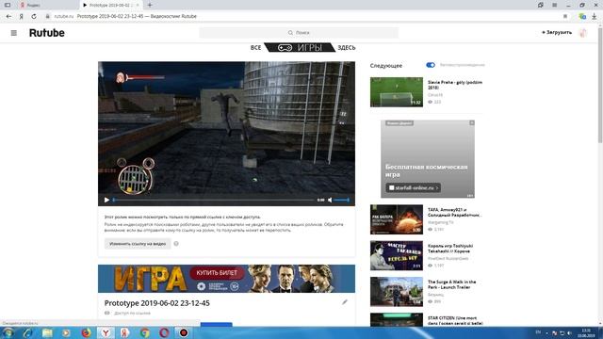This screenshot has width=603, height=339.
Task: Open the Slavia Praha goals video thumbnail
Action: coord(397,92)
